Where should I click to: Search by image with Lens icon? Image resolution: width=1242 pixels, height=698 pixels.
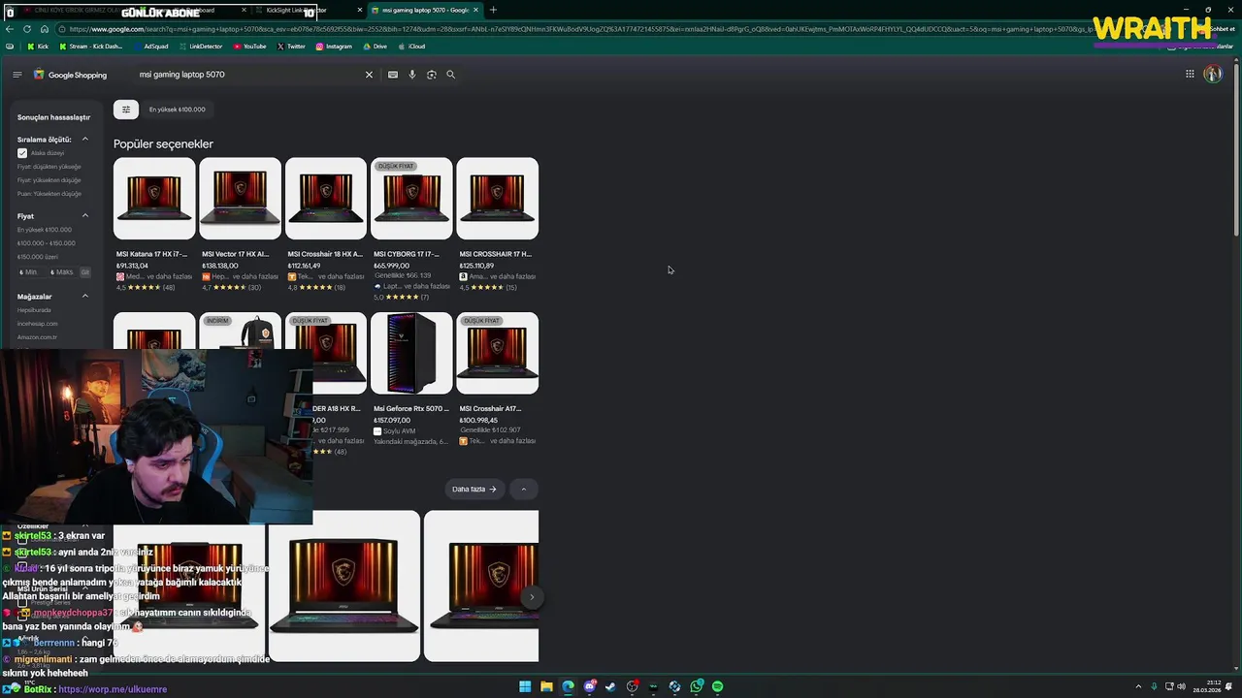[432, 75]
